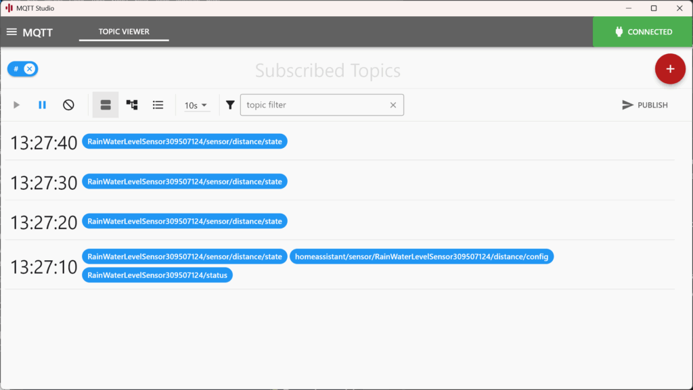Remove the # subscription chip
The height and width of the screenshot is (390, 693).
(x=30, y=69)
